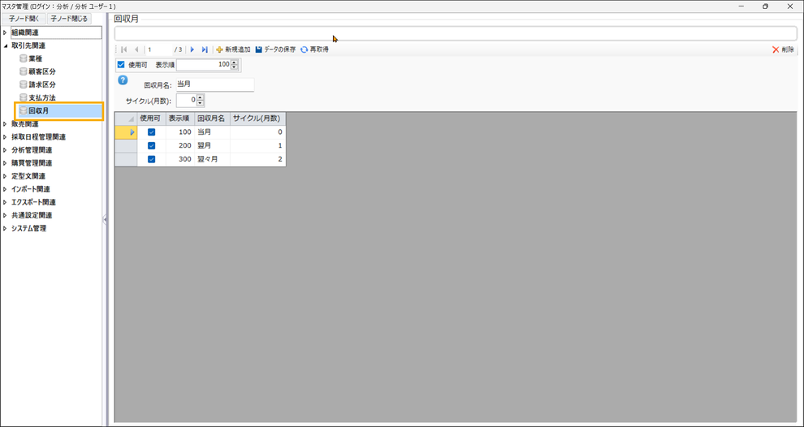Click the select-all corner of the grid

[x=126, y=119]
